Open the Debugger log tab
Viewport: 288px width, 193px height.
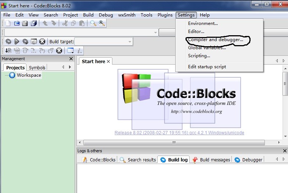coord(248,160)
